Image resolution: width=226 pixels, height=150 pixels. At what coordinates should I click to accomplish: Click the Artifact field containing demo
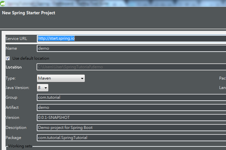132,107
